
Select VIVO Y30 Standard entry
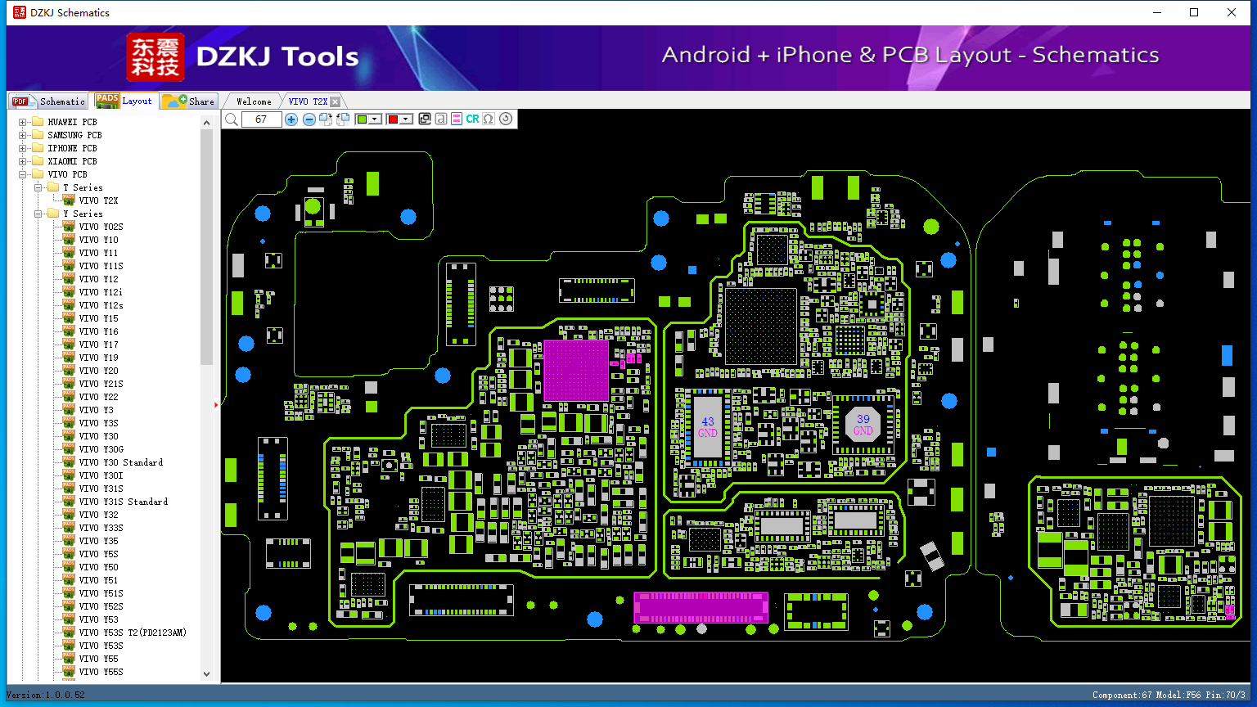[121, 462]
